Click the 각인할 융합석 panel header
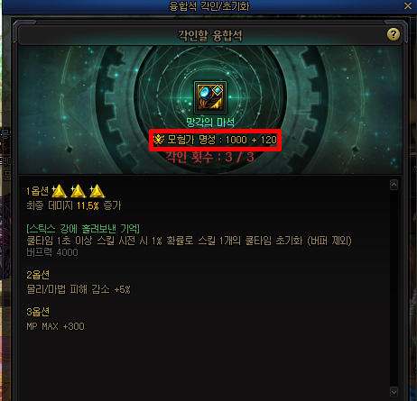 tap(210, 35)
